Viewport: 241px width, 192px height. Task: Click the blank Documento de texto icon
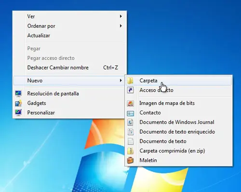(x=130, y=141)
